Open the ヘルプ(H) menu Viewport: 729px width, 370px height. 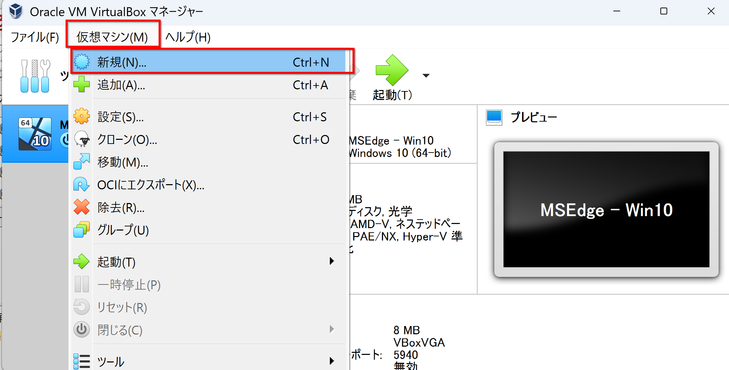pos(188,37)
